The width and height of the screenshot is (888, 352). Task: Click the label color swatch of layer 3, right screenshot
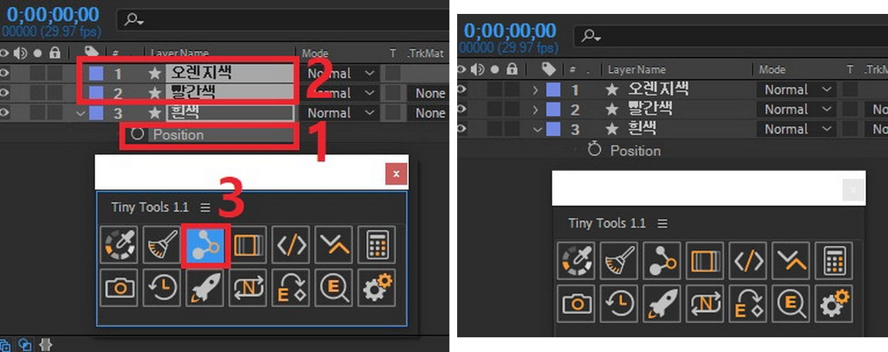[x=553, y=129]
